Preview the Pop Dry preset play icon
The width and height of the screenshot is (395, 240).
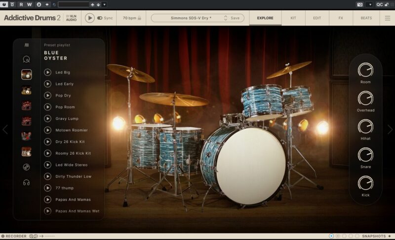point(47,96)
